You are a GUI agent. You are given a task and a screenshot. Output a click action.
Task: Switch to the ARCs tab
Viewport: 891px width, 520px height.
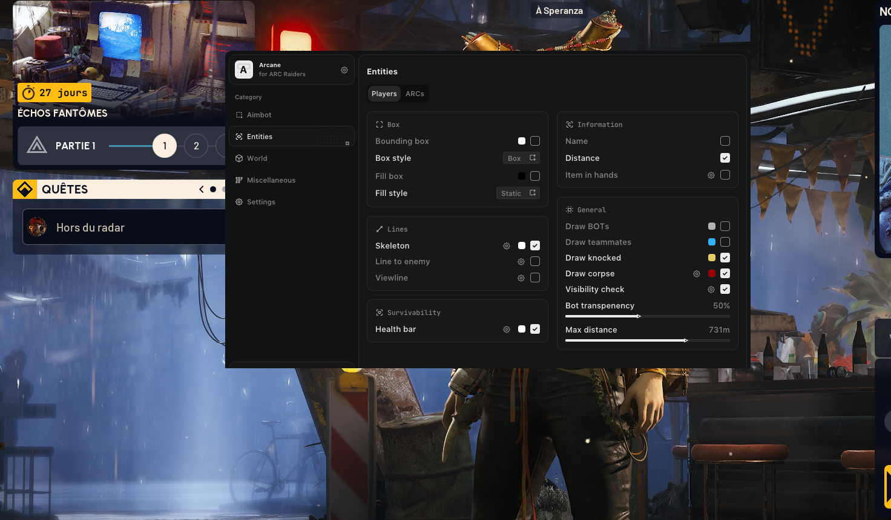(x=415, y=94)
